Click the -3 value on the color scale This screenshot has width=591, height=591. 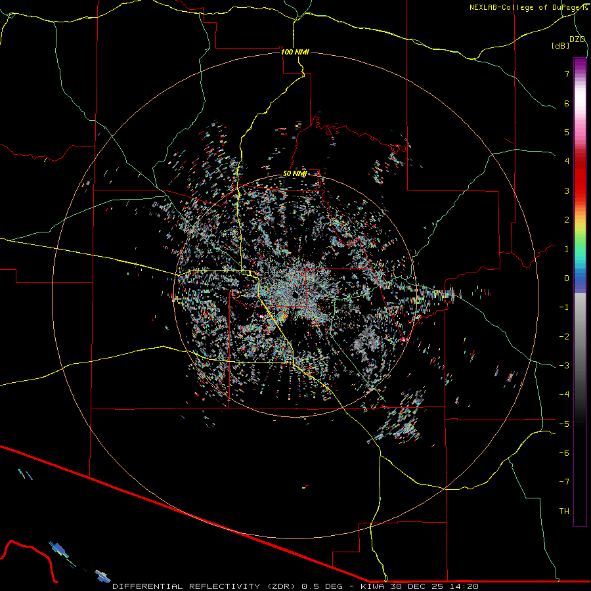[x=564, y=366]
